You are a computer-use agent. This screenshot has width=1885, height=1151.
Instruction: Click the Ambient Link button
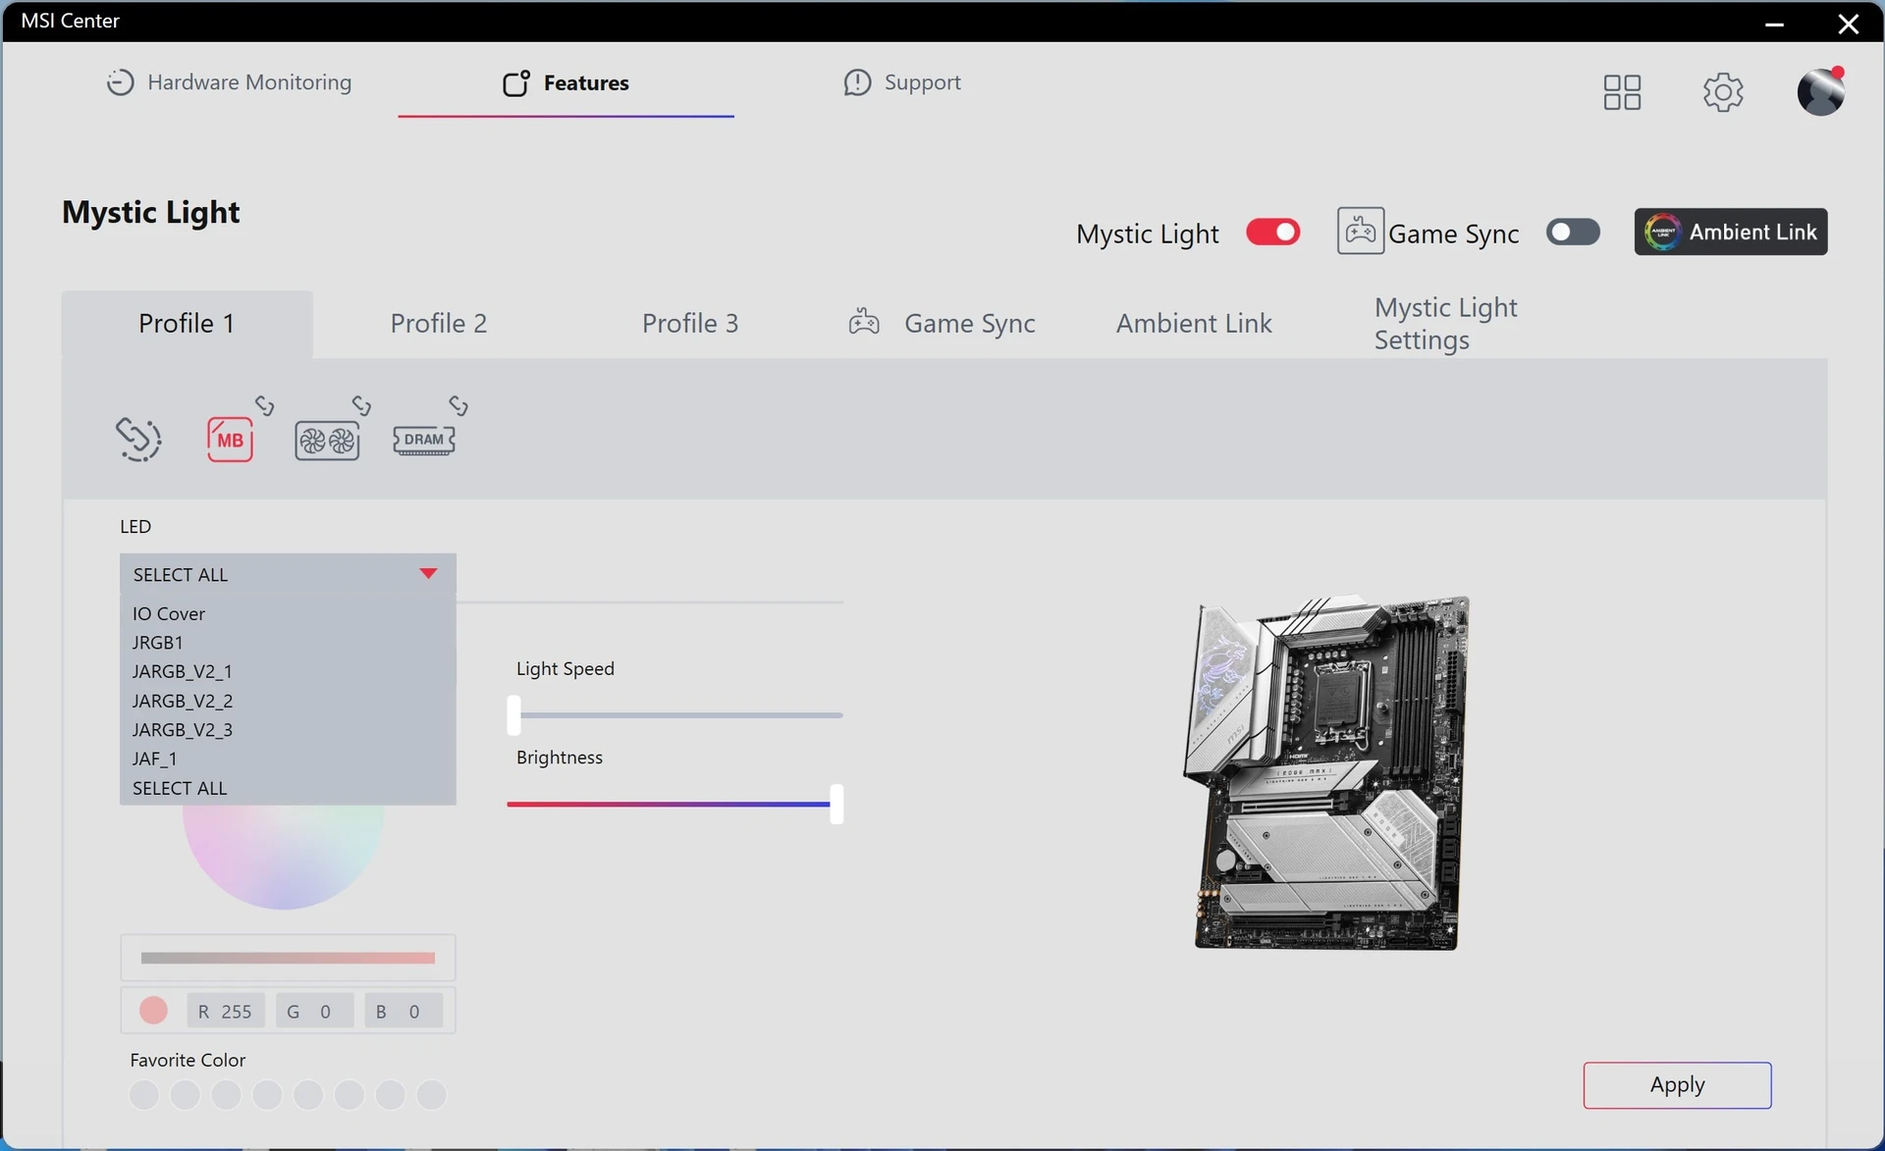point(1731,232)
